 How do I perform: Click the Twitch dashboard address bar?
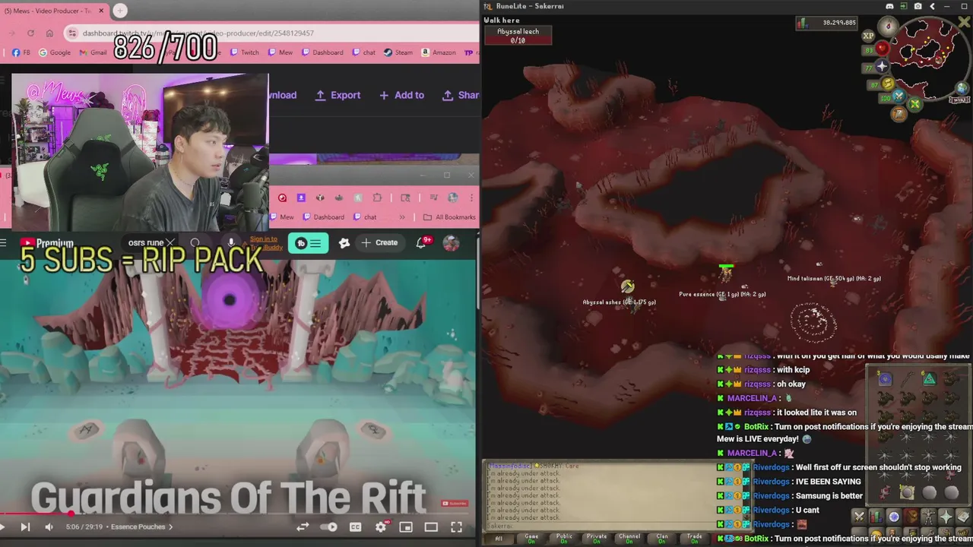pos(270,33)
